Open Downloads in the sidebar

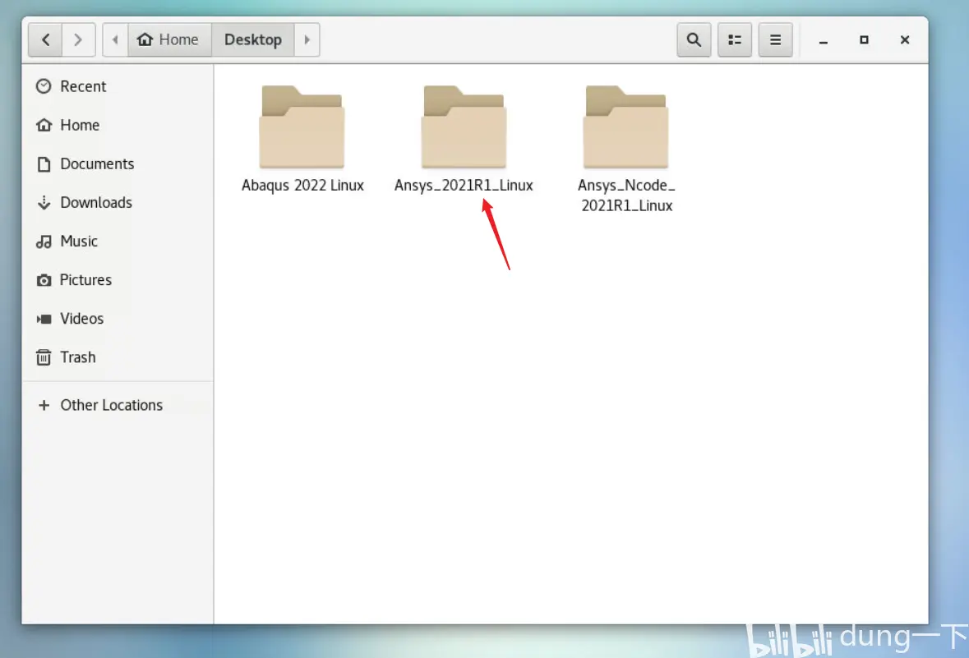[118, 203]
